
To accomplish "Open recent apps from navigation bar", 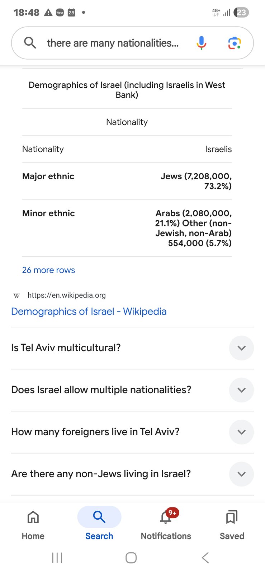I will [57, 558].
